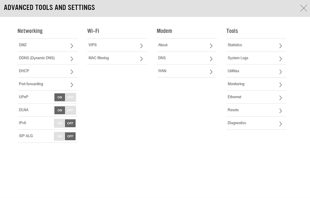This screenshot has height=198, width=310.
Task: Enable the IPv6 toggle
Action: 60,123
